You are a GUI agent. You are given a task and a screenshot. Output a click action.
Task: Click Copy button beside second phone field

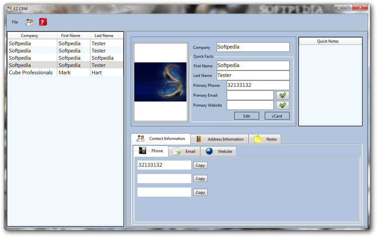pyautogui.click(x=200, y=179)
